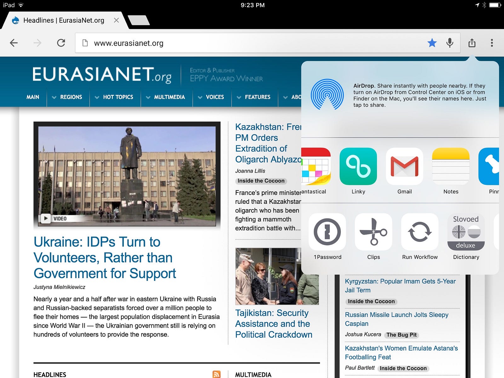Image resolution: width=504 pixels, height=378 pixels.
Task: Tap author name Joshua Kucera
Action: click(x=363, y=335)
